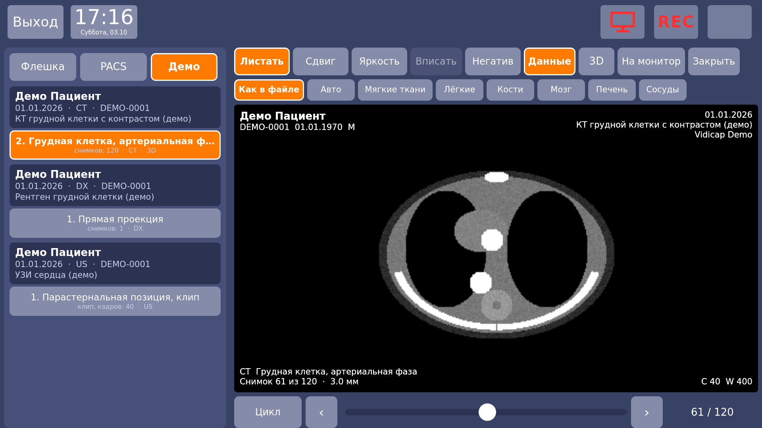Activate the Яркость brightness tool
Viewport: 762px width, 428px height.
coord(379,61)
